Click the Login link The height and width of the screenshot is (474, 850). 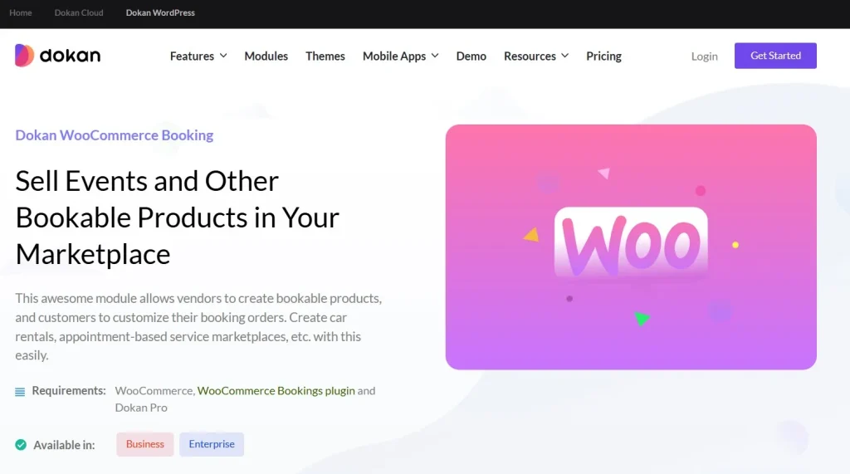[x=705, y=56]
